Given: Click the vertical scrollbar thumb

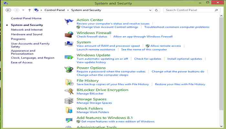Looking at the screenshot, I should click(221, 64).
